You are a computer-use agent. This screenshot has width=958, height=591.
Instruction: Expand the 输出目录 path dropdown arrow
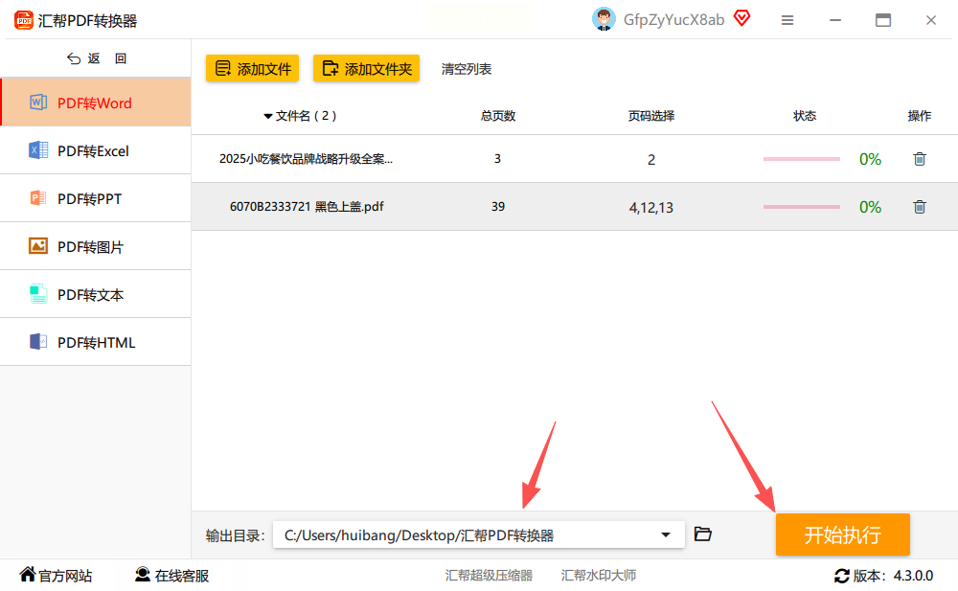[666, 534]
